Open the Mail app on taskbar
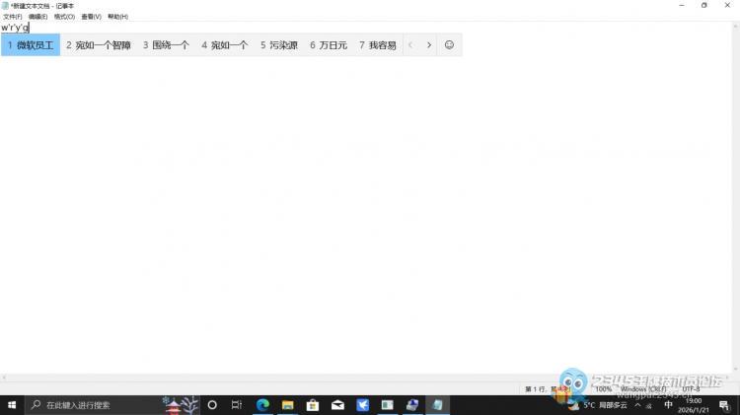Image resolution: width=740 pixels, height=415 pixels. tap(337, 405)
